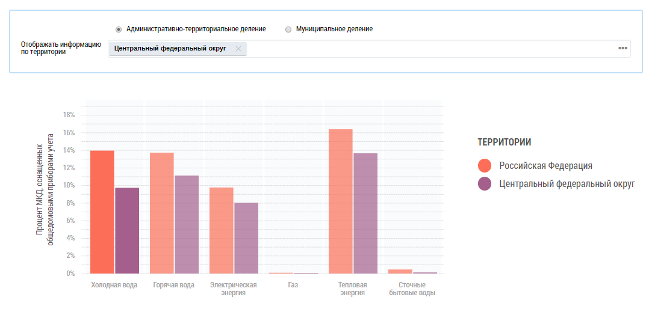Click Russia bar for Горячая вода
Screen dimensions: 652x309
(x=161, y=213)
